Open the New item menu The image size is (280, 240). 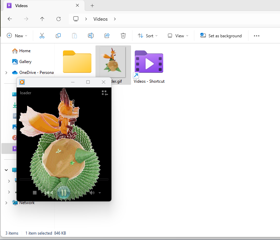17,35
